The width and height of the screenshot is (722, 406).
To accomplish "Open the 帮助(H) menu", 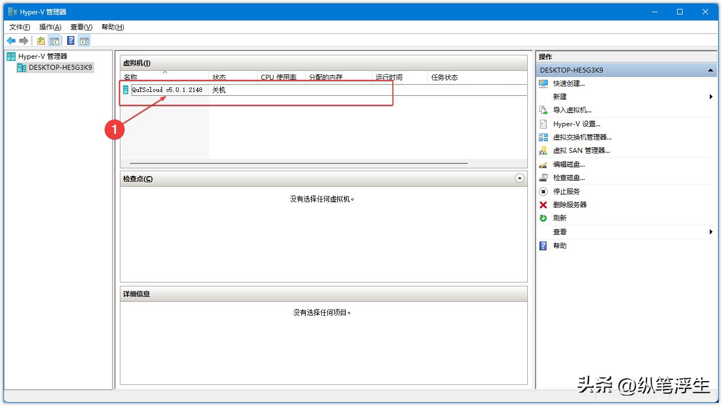I will point(113,27).
